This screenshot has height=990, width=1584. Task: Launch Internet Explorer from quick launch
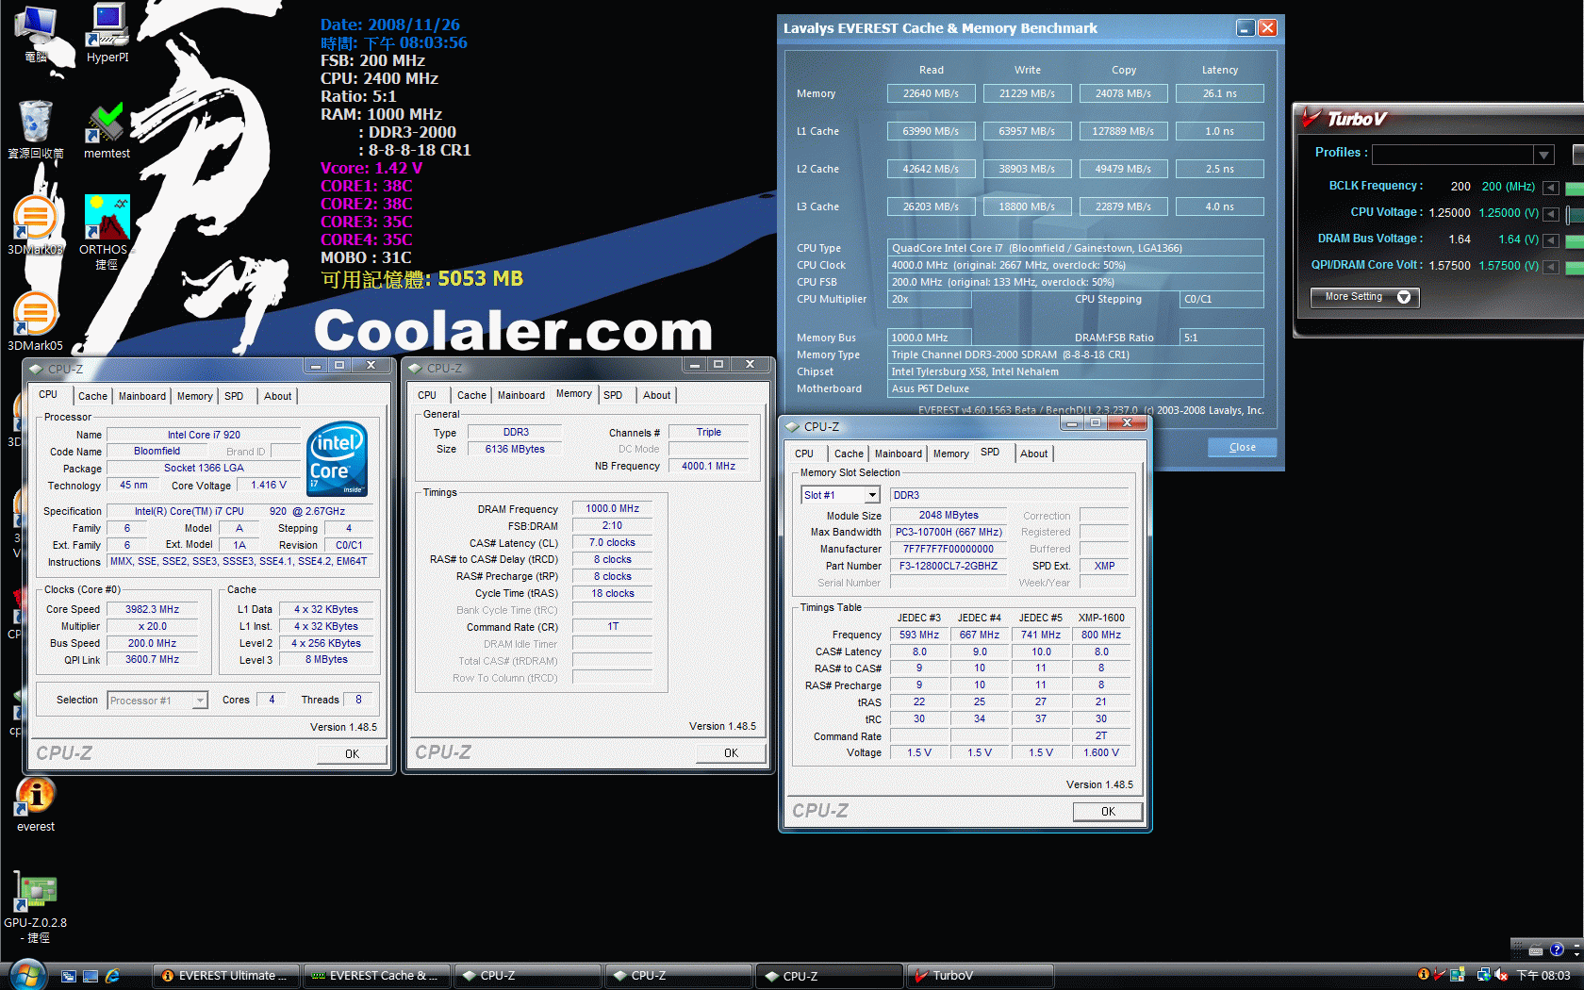point(112,976)
